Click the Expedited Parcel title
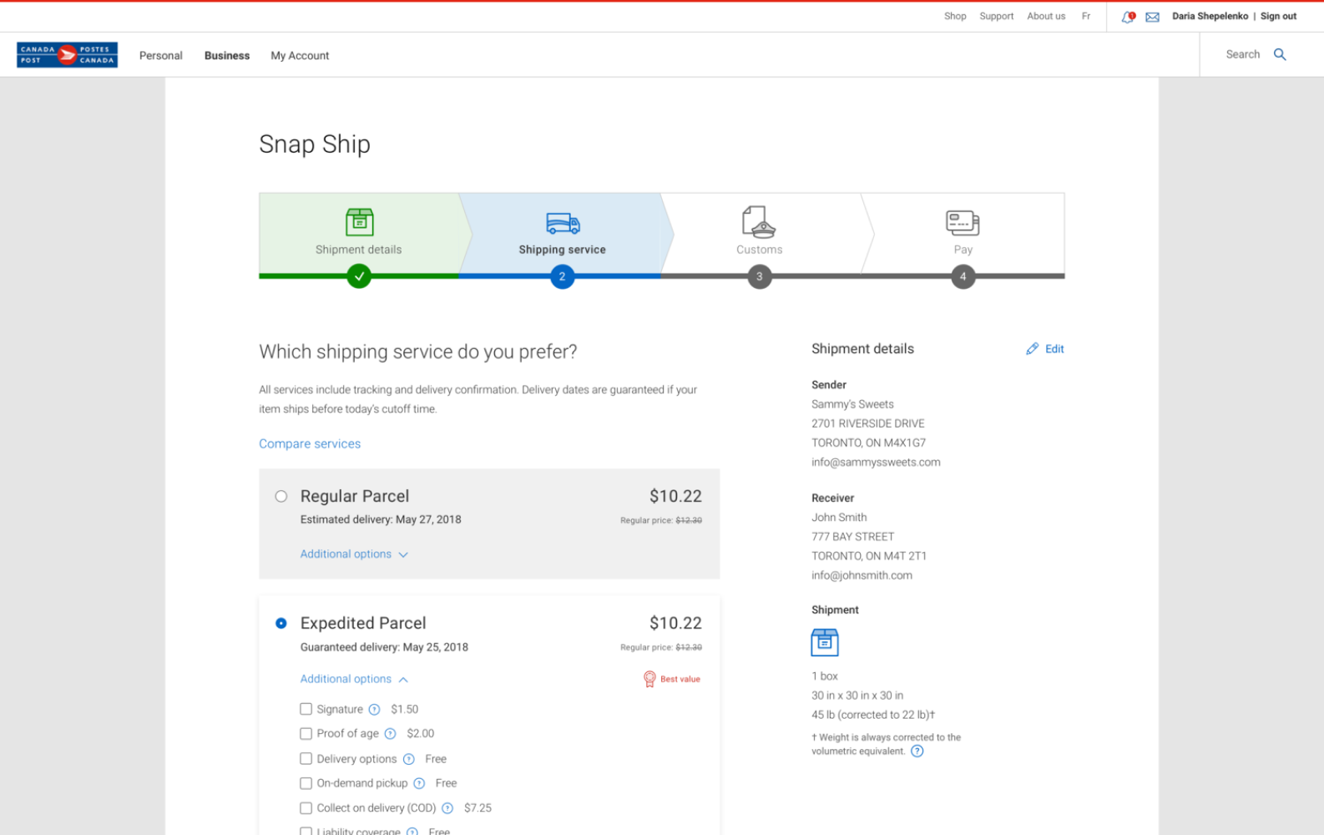1324x835 pixels. tap(363, 623)
